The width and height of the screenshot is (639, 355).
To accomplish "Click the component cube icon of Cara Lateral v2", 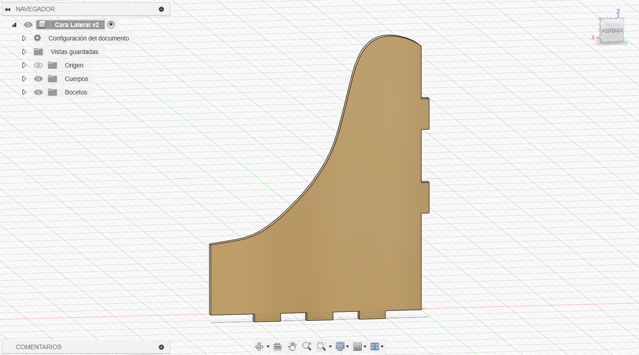I will click(x=42, y=25).
